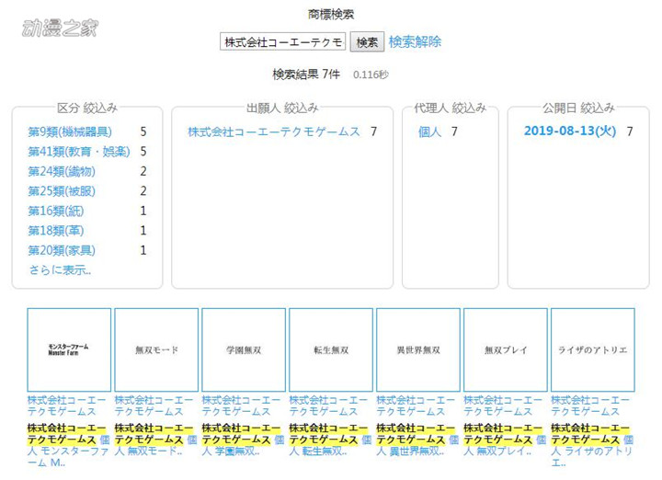Viewport: 662px width, 480px height.
Task: Click applicant link under 転生無双 thumbnail
Action: [328, 406]
